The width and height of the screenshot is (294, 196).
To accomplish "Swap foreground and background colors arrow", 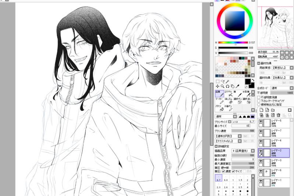I will [x=253, y=80].
